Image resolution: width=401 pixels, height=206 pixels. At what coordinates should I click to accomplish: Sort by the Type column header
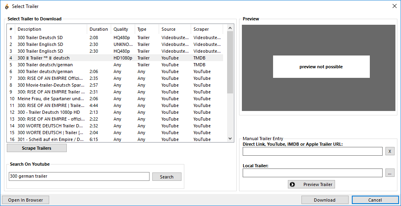tap(147, 29)
